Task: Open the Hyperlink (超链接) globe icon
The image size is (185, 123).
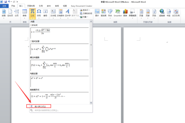Action: 162,12
